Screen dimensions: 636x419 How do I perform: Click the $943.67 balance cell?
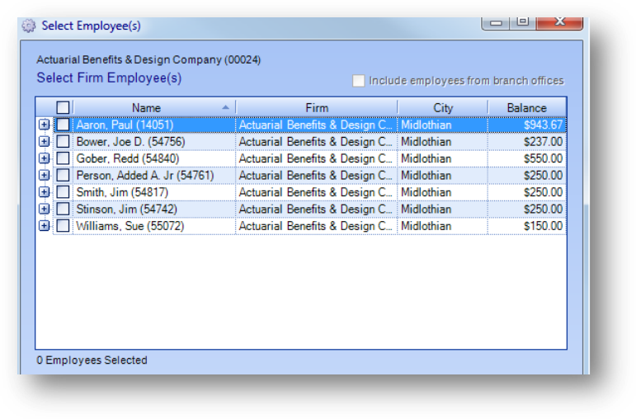527,125
